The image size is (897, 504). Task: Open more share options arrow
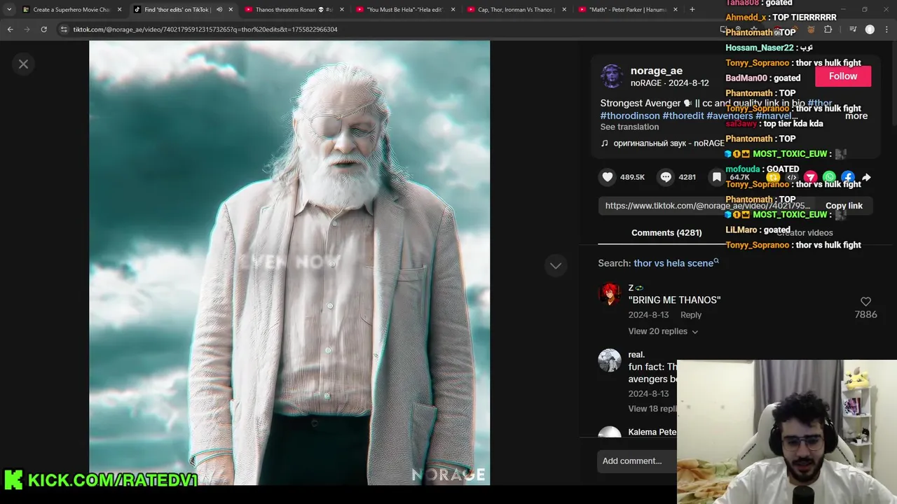tap(866, 177)
